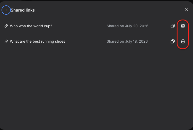
Task: Open the "Who won the world cup?" shared chat
Action: 31,26
